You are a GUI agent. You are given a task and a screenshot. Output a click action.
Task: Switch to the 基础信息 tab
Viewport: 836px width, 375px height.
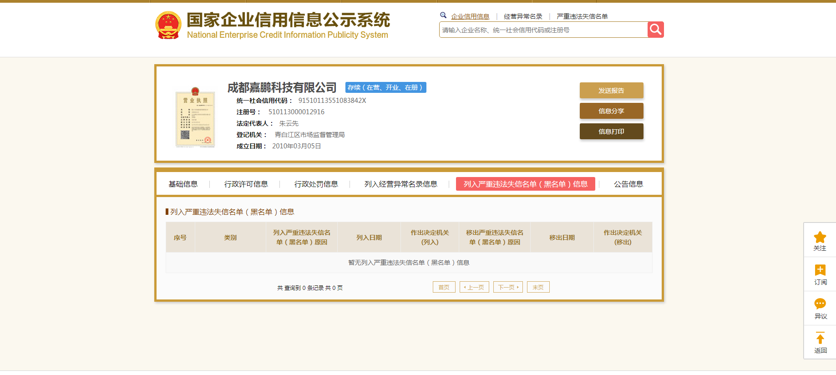[183, 184]
